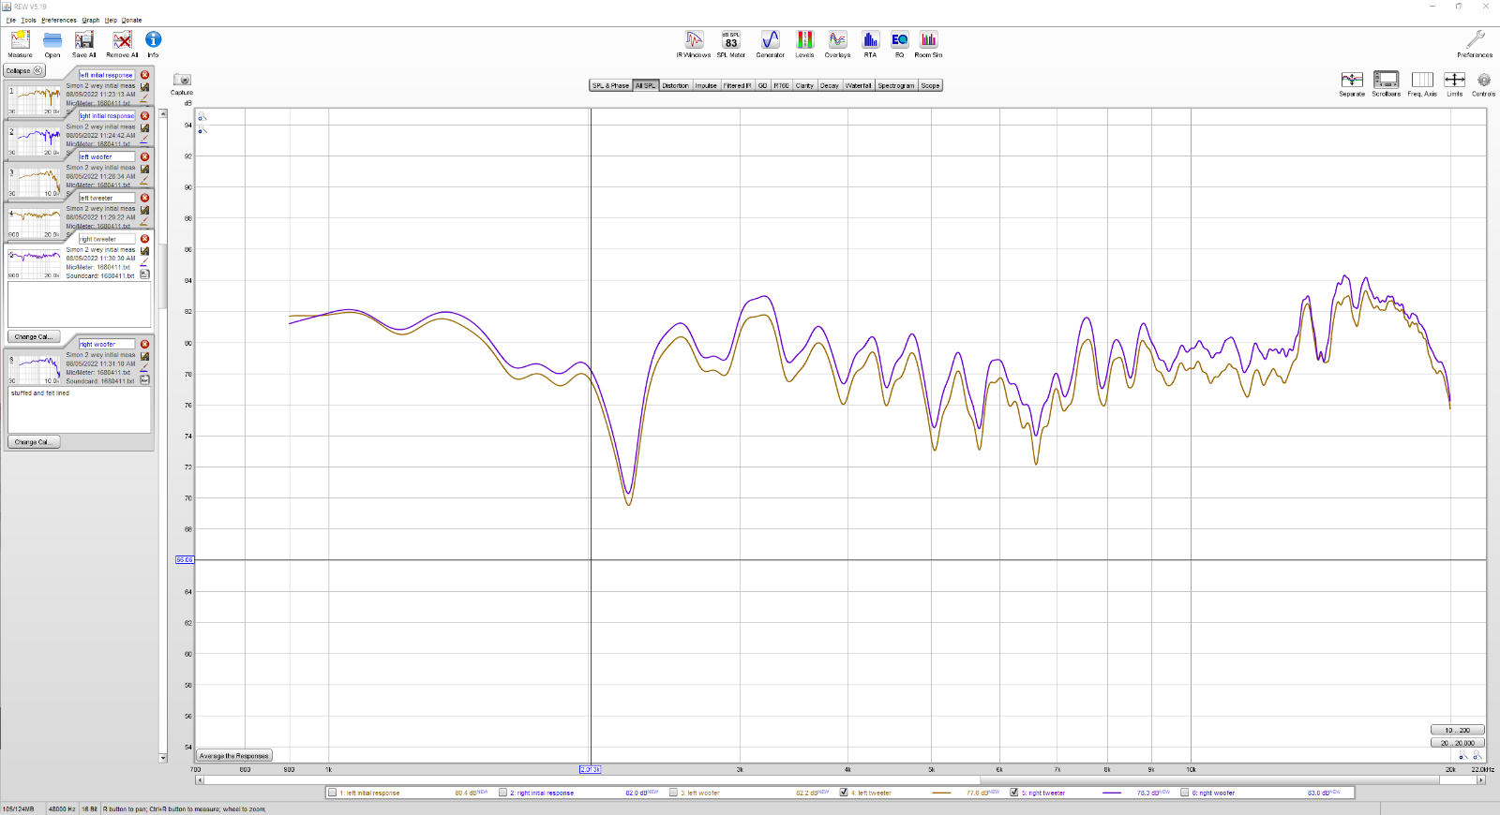Click the left tweeter trace color line
Screen dimensions: 1500x815
click(942, 793)
